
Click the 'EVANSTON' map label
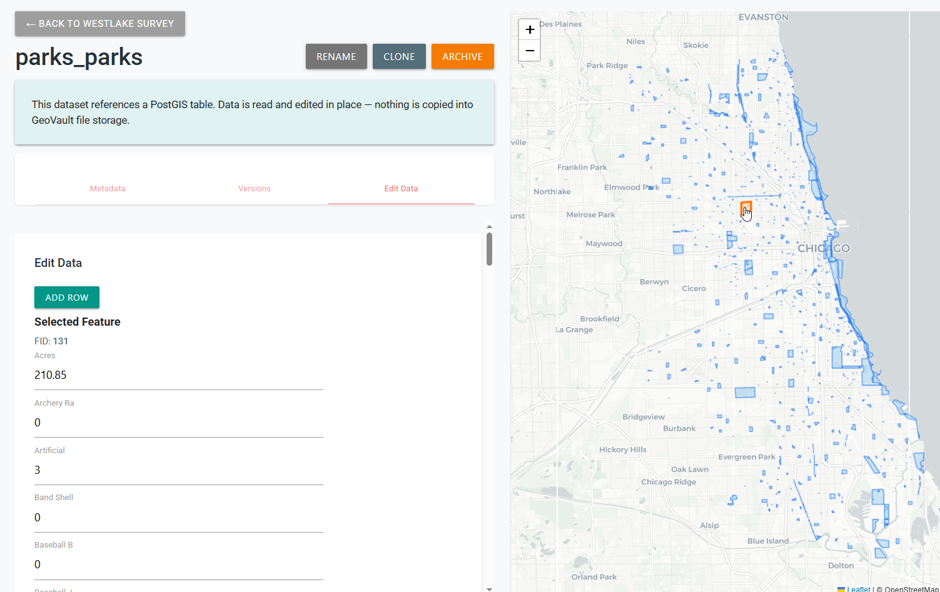point(764,18)
